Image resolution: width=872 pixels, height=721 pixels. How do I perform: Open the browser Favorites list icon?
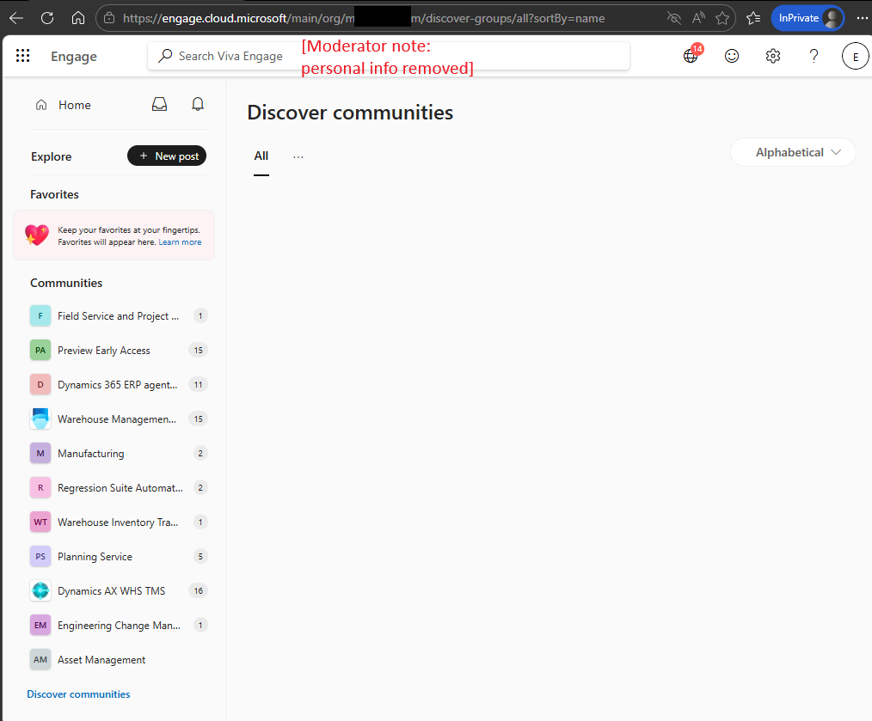[753, 18]
